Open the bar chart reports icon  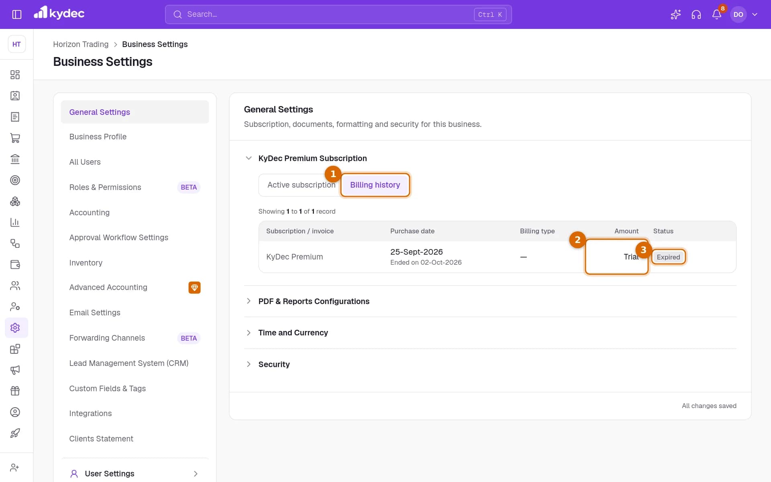15,222
